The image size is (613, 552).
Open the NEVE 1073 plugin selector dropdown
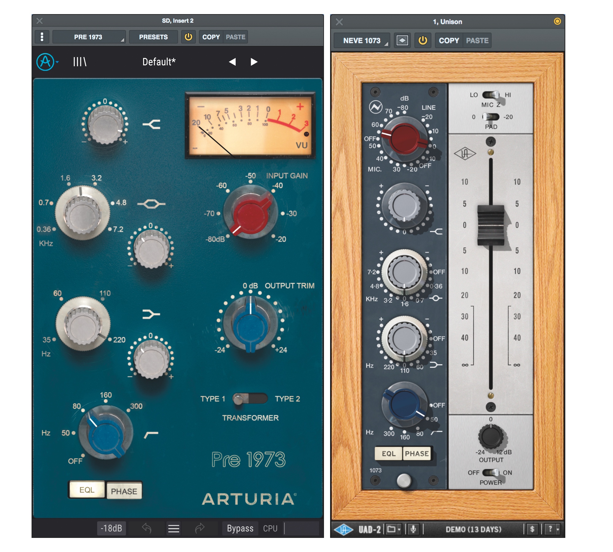(362, 40)
